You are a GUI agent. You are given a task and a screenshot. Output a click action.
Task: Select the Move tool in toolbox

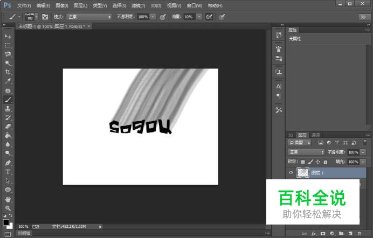tap(8, 36)
